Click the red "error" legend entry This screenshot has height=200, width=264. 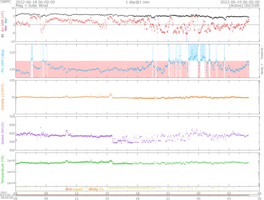69,189
